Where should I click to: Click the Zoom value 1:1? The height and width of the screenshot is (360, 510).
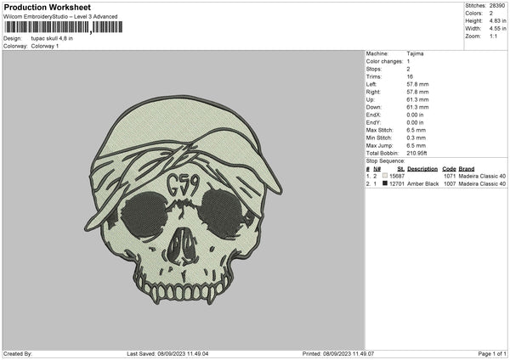(493, 36)
